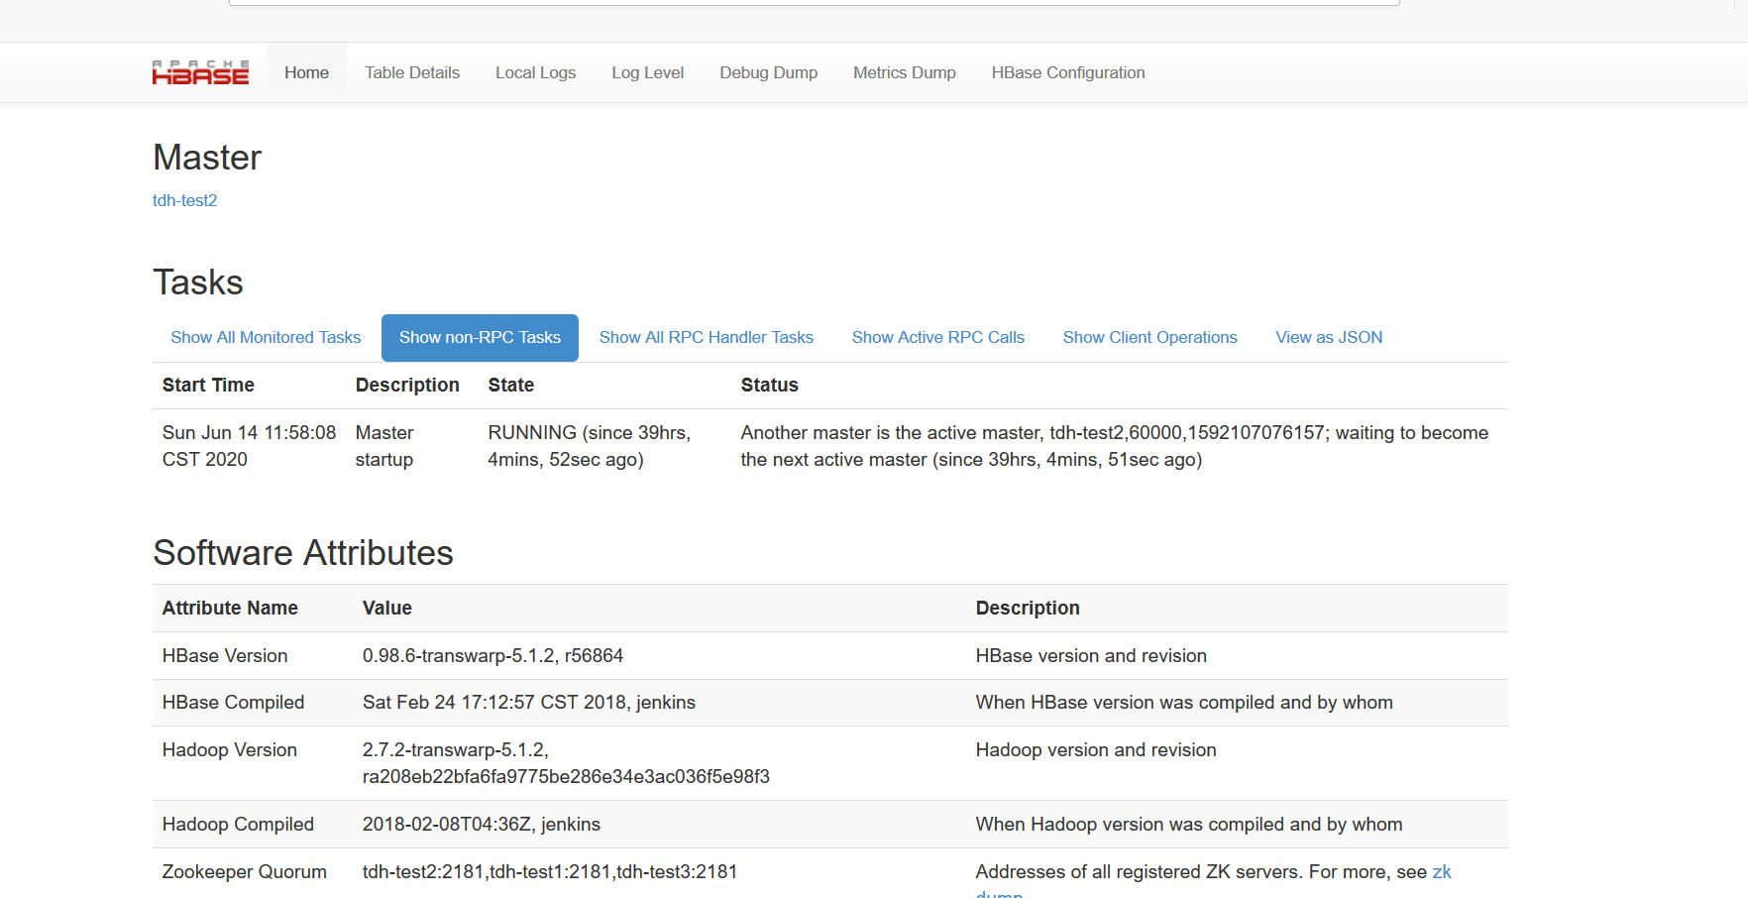Show Active RPC Calls tab
The image size is (1748, 898).
pyautogui.click(x=937, y=337)
